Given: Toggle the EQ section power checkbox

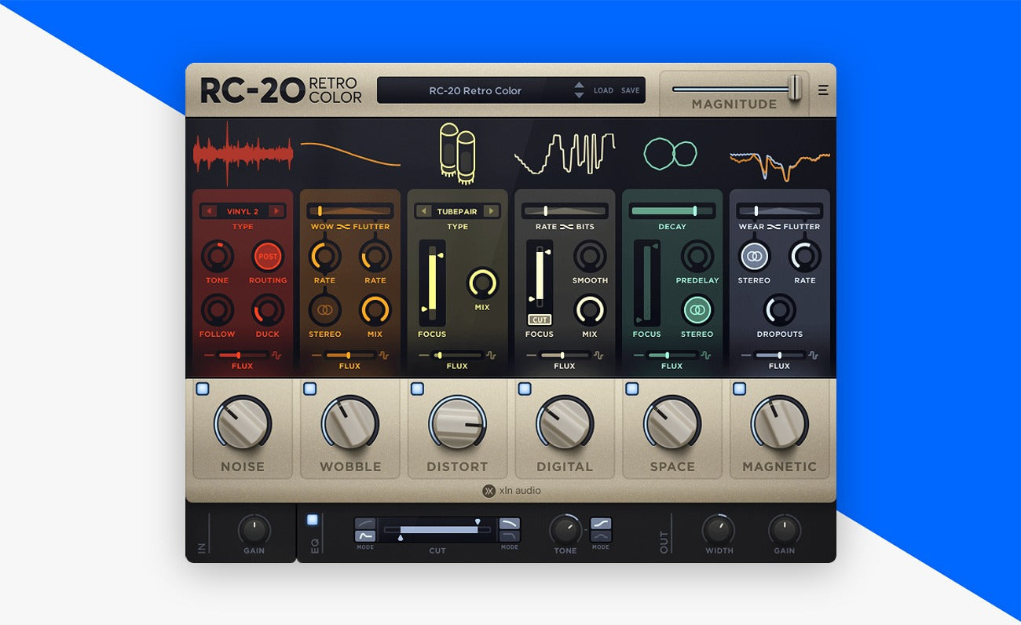Looking at the screenshot, I should click(x=313, y=520).
